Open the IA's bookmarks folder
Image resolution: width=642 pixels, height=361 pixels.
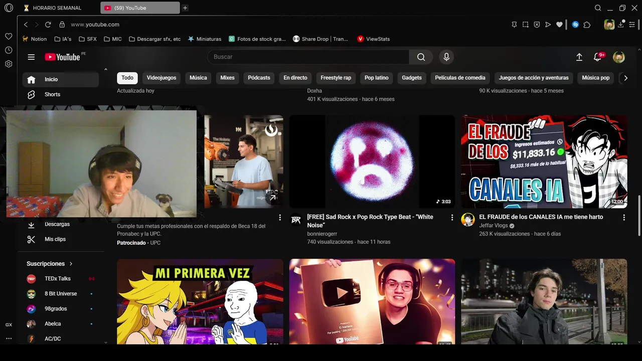(63, 39)
